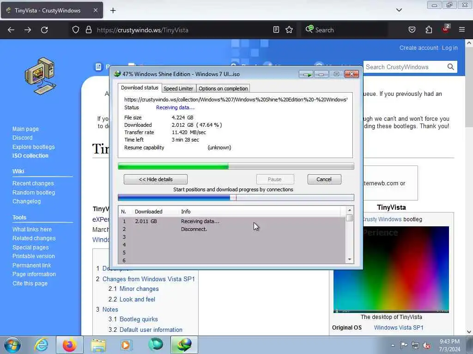Open tracking protection shield icon
Viewport: 473px width, 354px height.
pyautogui.click(x=76, y=30)
